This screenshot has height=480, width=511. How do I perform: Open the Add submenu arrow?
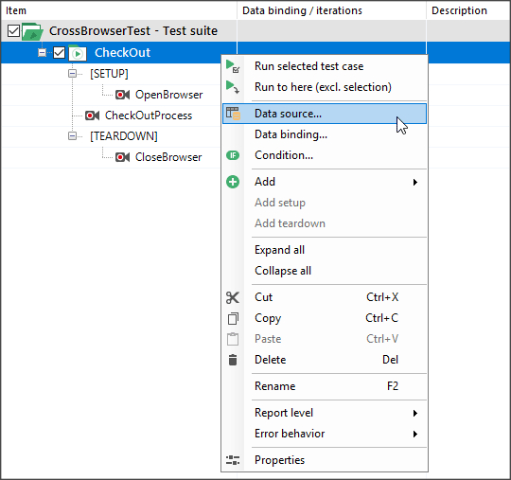[x=415, y=183]
